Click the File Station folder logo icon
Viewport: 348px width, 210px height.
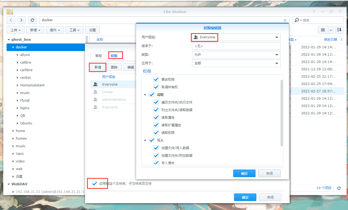(x=10, y=12)
